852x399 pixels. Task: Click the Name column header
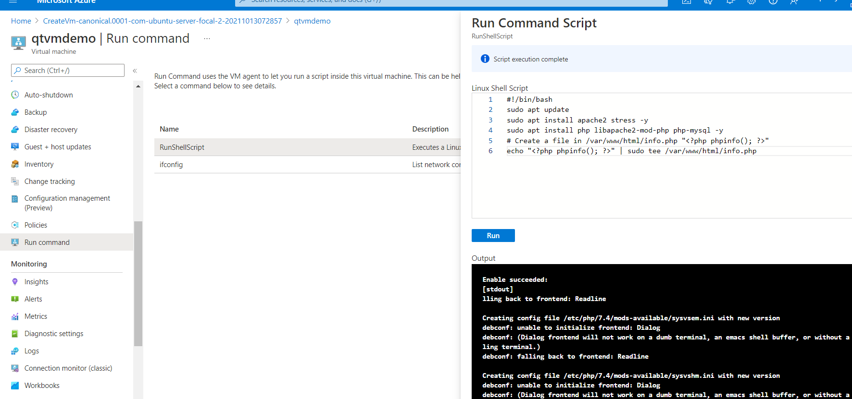pyautogui.click(x=169, y=129)
